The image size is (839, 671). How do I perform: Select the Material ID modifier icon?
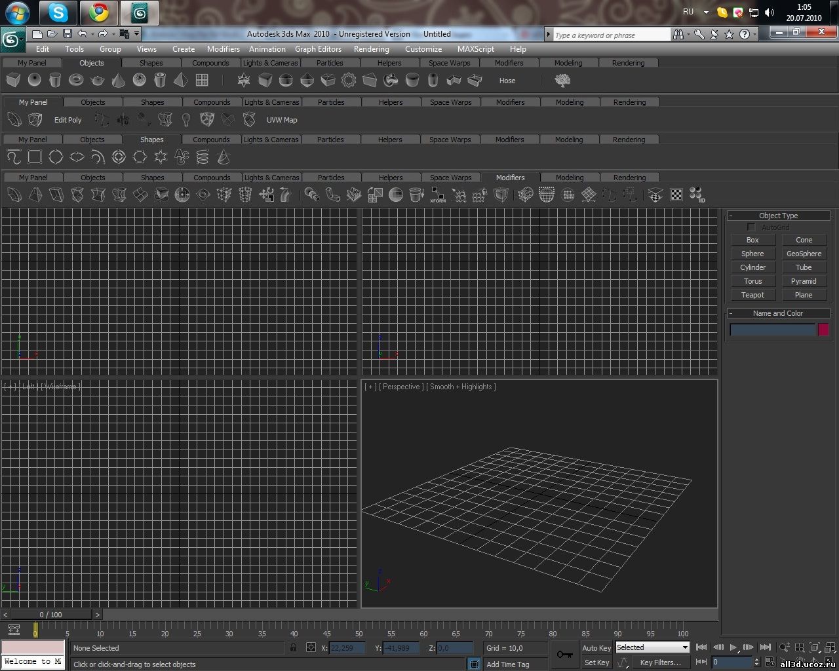(697, 195)
